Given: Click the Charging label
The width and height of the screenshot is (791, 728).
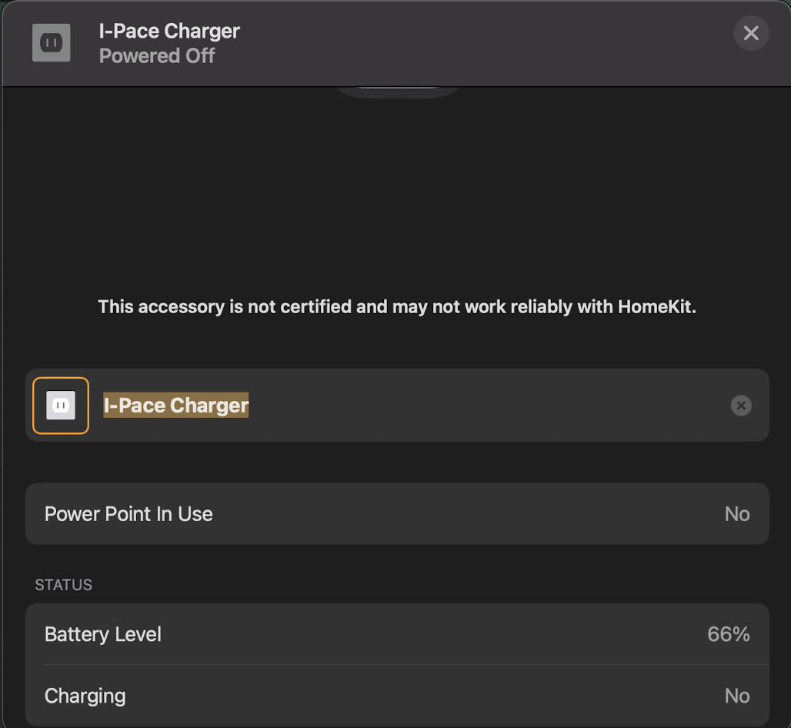Looking at the screenshot, I should pos(85,696).
